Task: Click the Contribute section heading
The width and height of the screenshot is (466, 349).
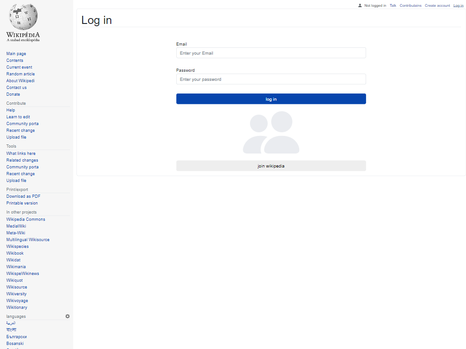Action: pos(16,103)
